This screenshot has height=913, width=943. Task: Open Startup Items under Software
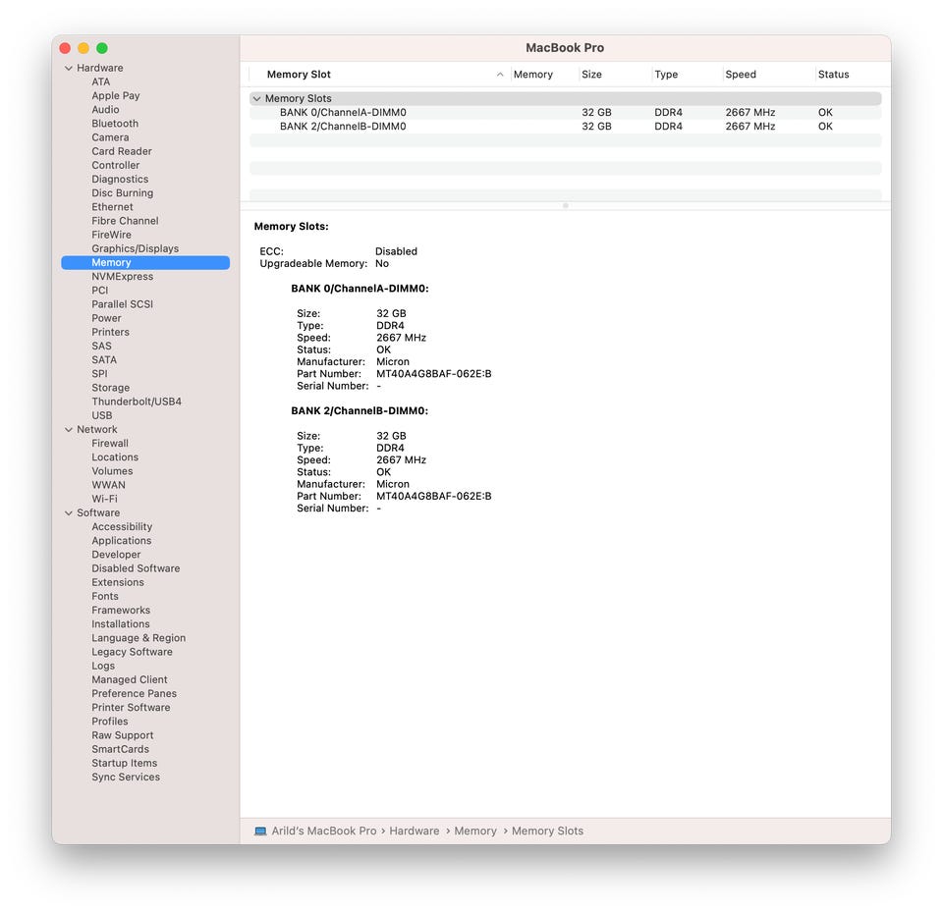click(125, 764)
